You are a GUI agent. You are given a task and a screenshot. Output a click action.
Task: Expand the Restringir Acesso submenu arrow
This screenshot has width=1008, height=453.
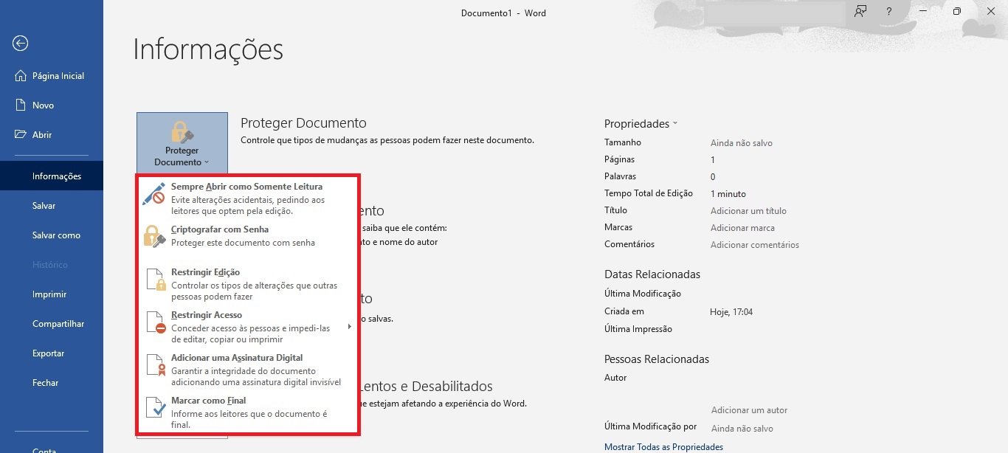tap(349, 327)
